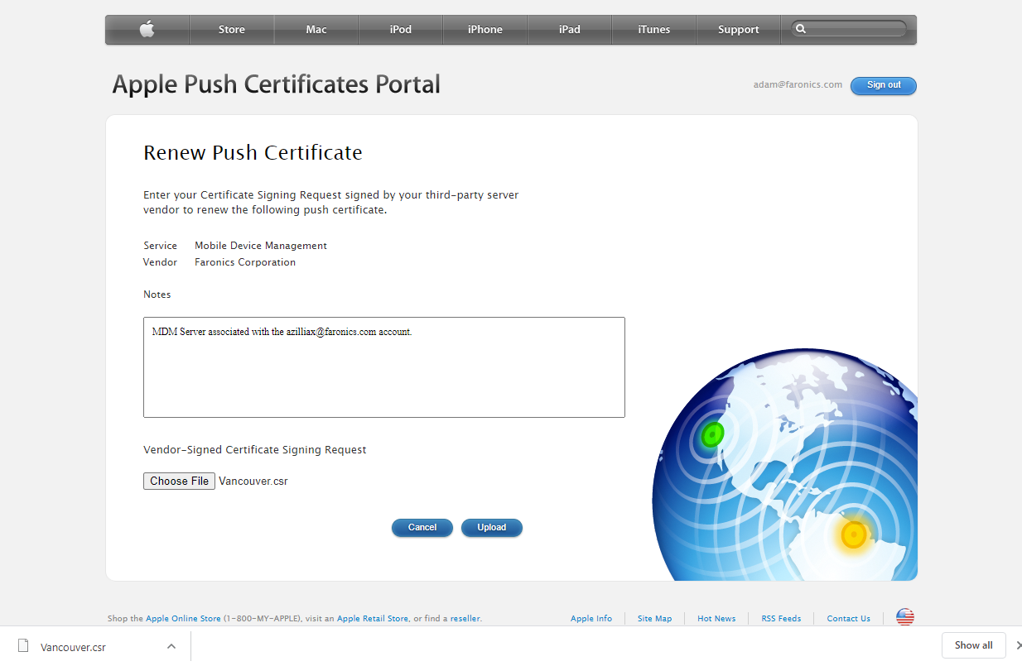Open the Store navigation tab
Screen dimensions: 1022x666
click(x=232, y=30)
